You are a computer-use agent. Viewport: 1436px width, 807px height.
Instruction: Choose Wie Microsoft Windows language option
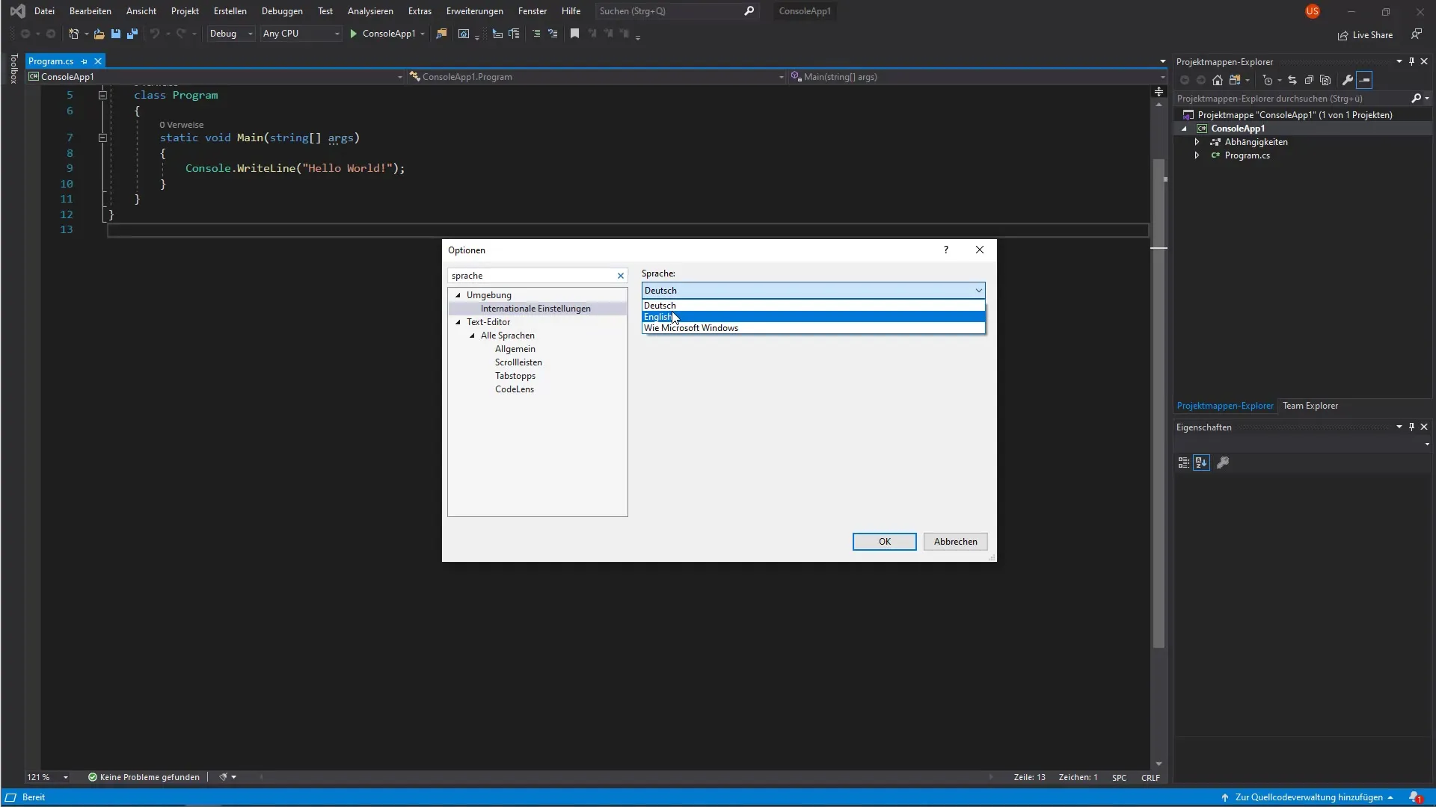[813, 328]
